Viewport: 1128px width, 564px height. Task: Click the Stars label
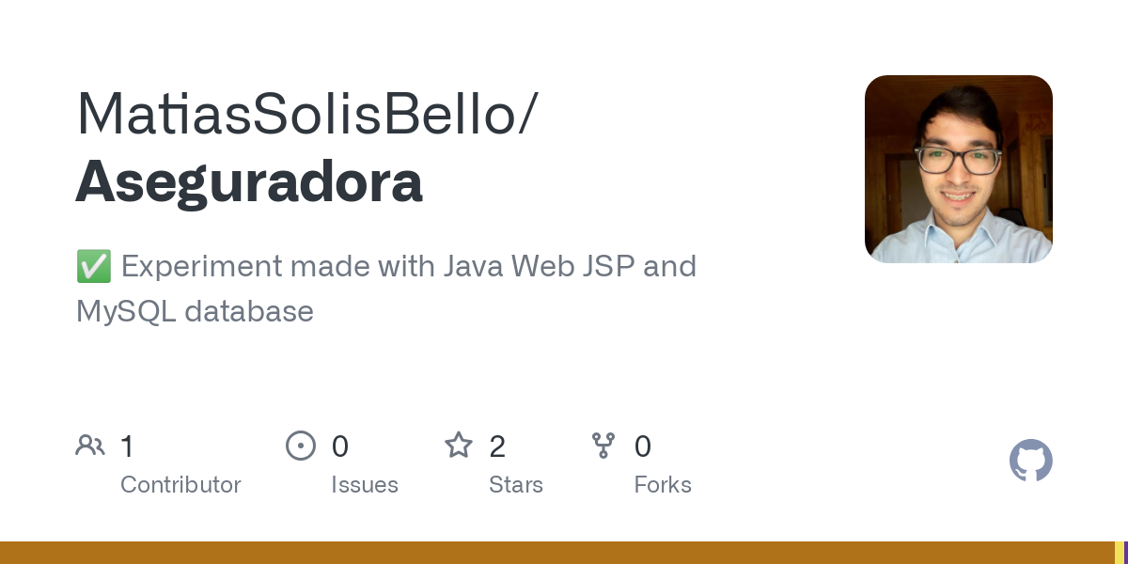click(516, 485)
